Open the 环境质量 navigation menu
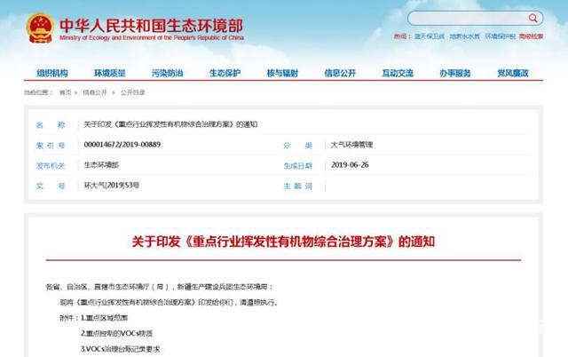The width and height of the screenshot is (568, 357). pyautogui.click(x=110, y=73)
